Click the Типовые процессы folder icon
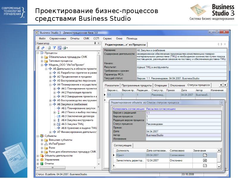This screenshot has width=238, height=178. [x=46, y=61]
